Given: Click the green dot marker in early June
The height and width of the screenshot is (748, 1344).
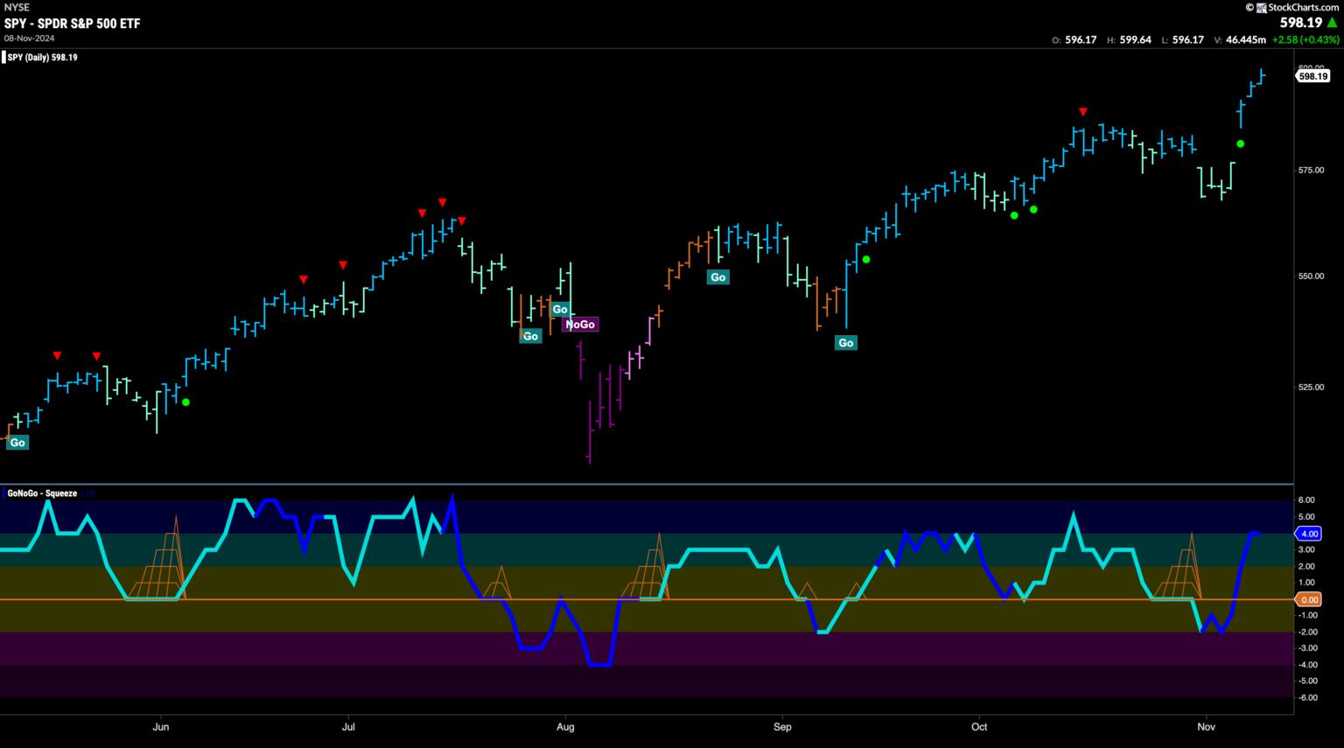Looking at the screenshot, I should click(x=185, y=402).
